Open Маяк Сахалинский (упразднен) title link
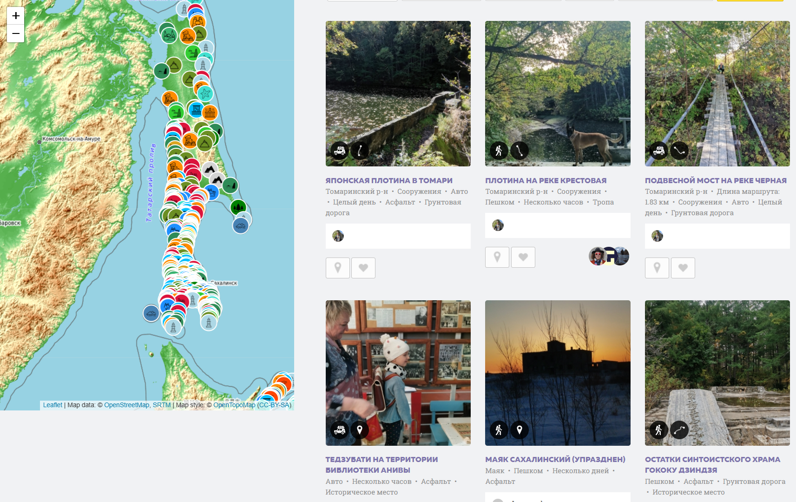Viewport: 796px width, 502px height. tap(555, 459)
